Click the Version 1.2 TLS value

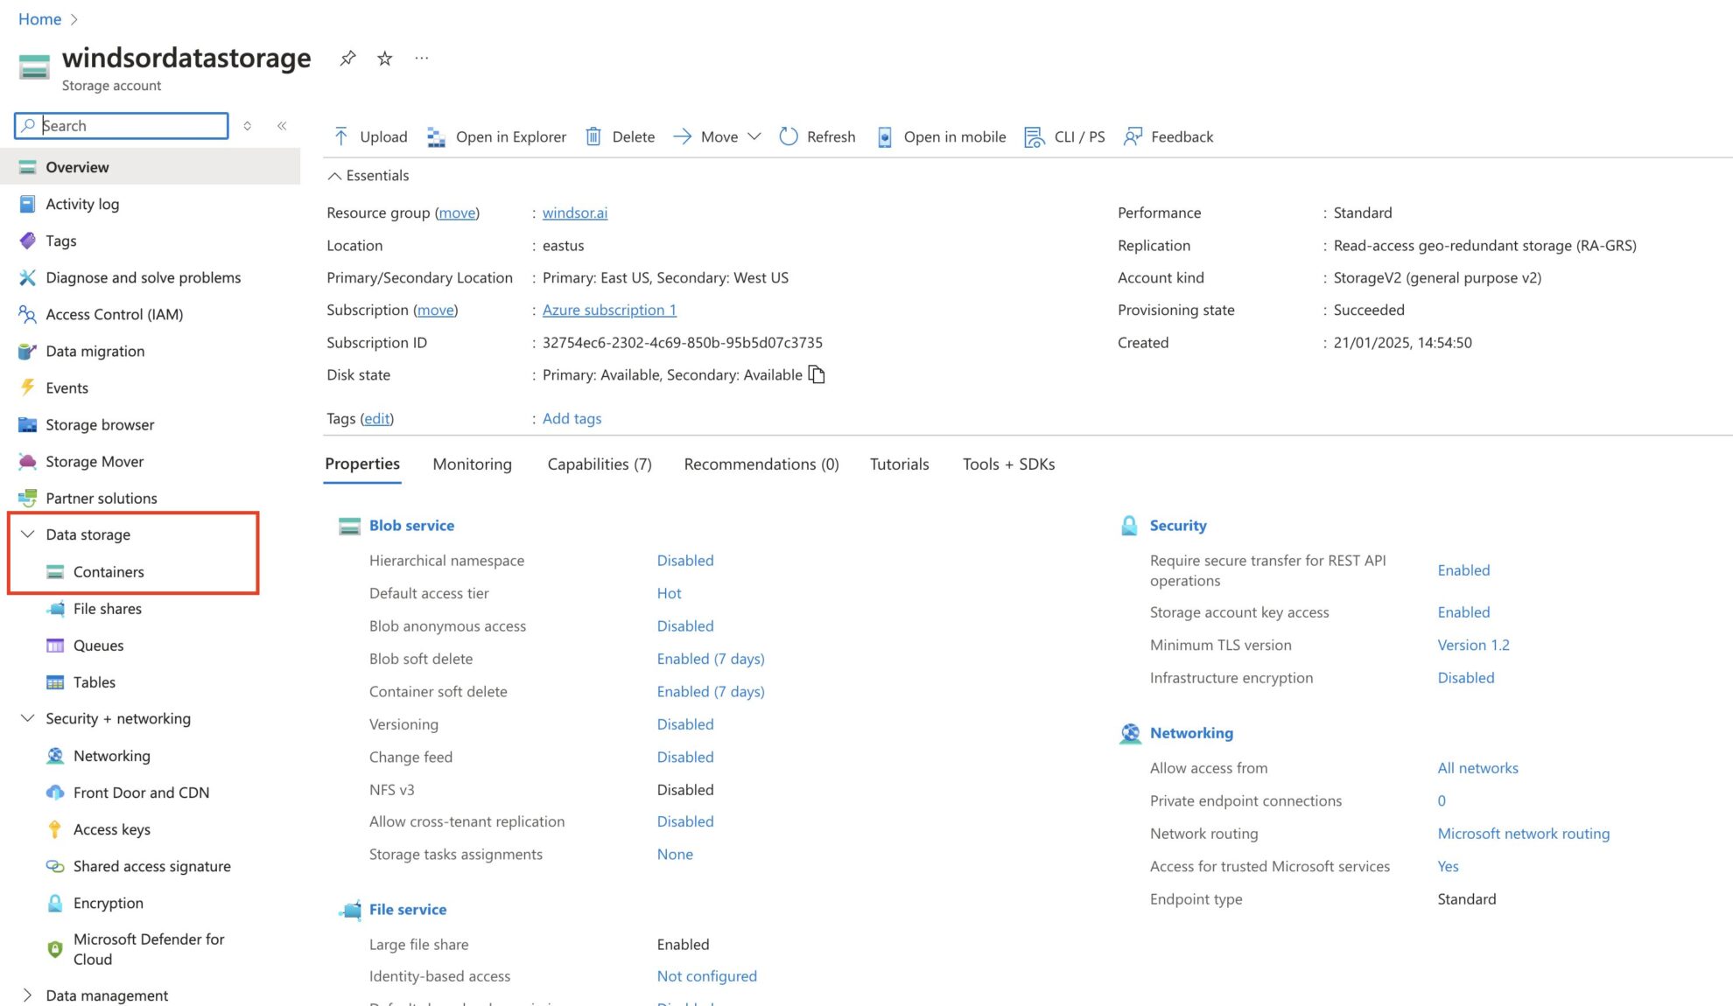click(1473, 645)
